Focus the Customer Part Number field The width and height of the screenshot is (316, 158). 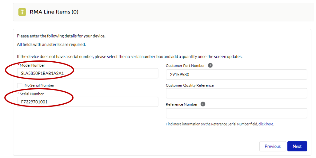(x=236, y=75)
